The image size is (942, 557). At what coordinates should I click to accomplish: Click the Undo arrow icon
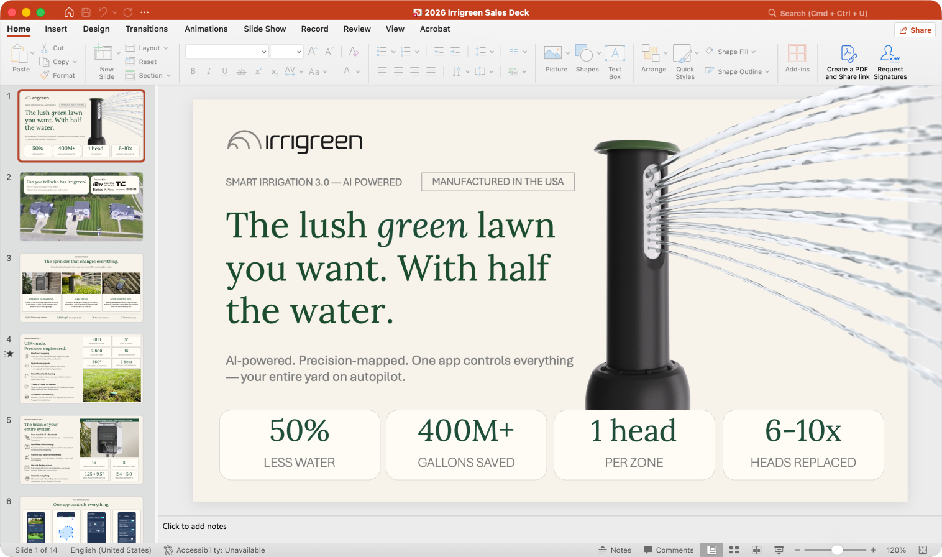tap(103, 12)
